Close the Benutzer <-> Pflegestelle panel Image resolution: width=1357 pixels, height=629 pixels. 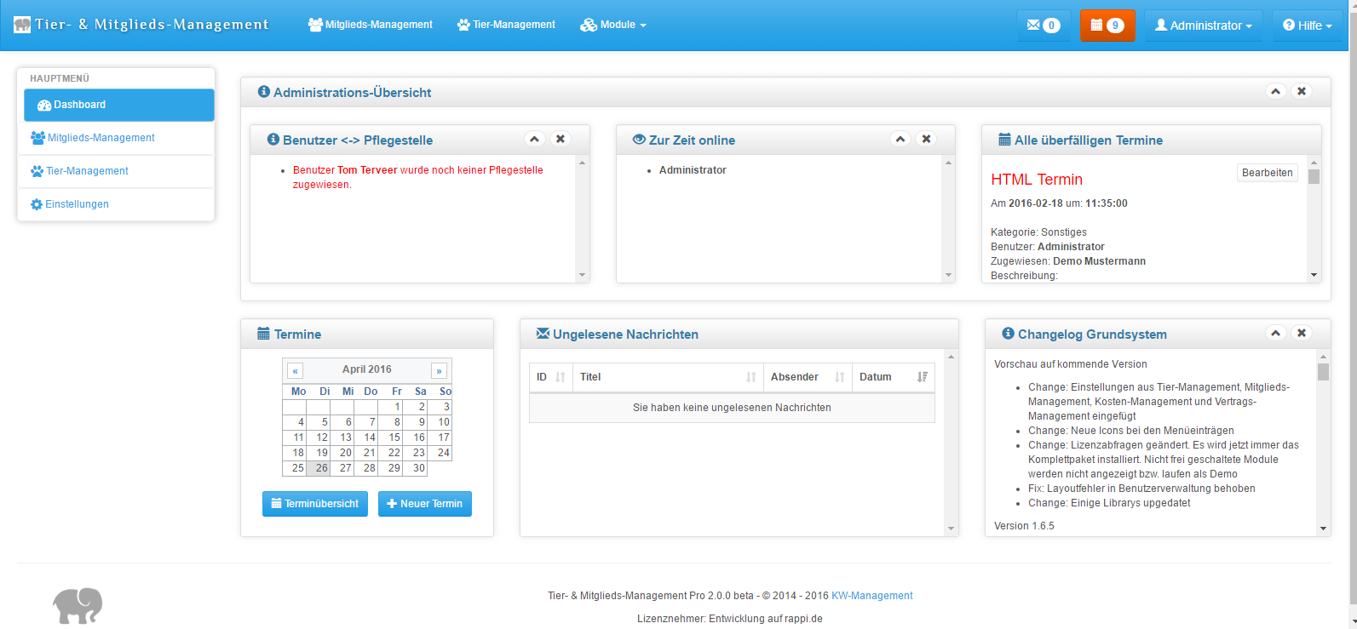pyautogui.click(x=561, y=139)
